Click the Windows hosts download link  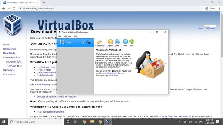point(47,67)
